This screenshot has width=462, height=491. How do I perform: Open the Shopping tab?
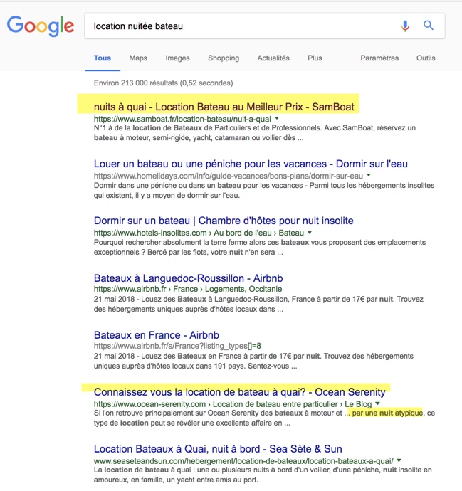tap(224, 58)
